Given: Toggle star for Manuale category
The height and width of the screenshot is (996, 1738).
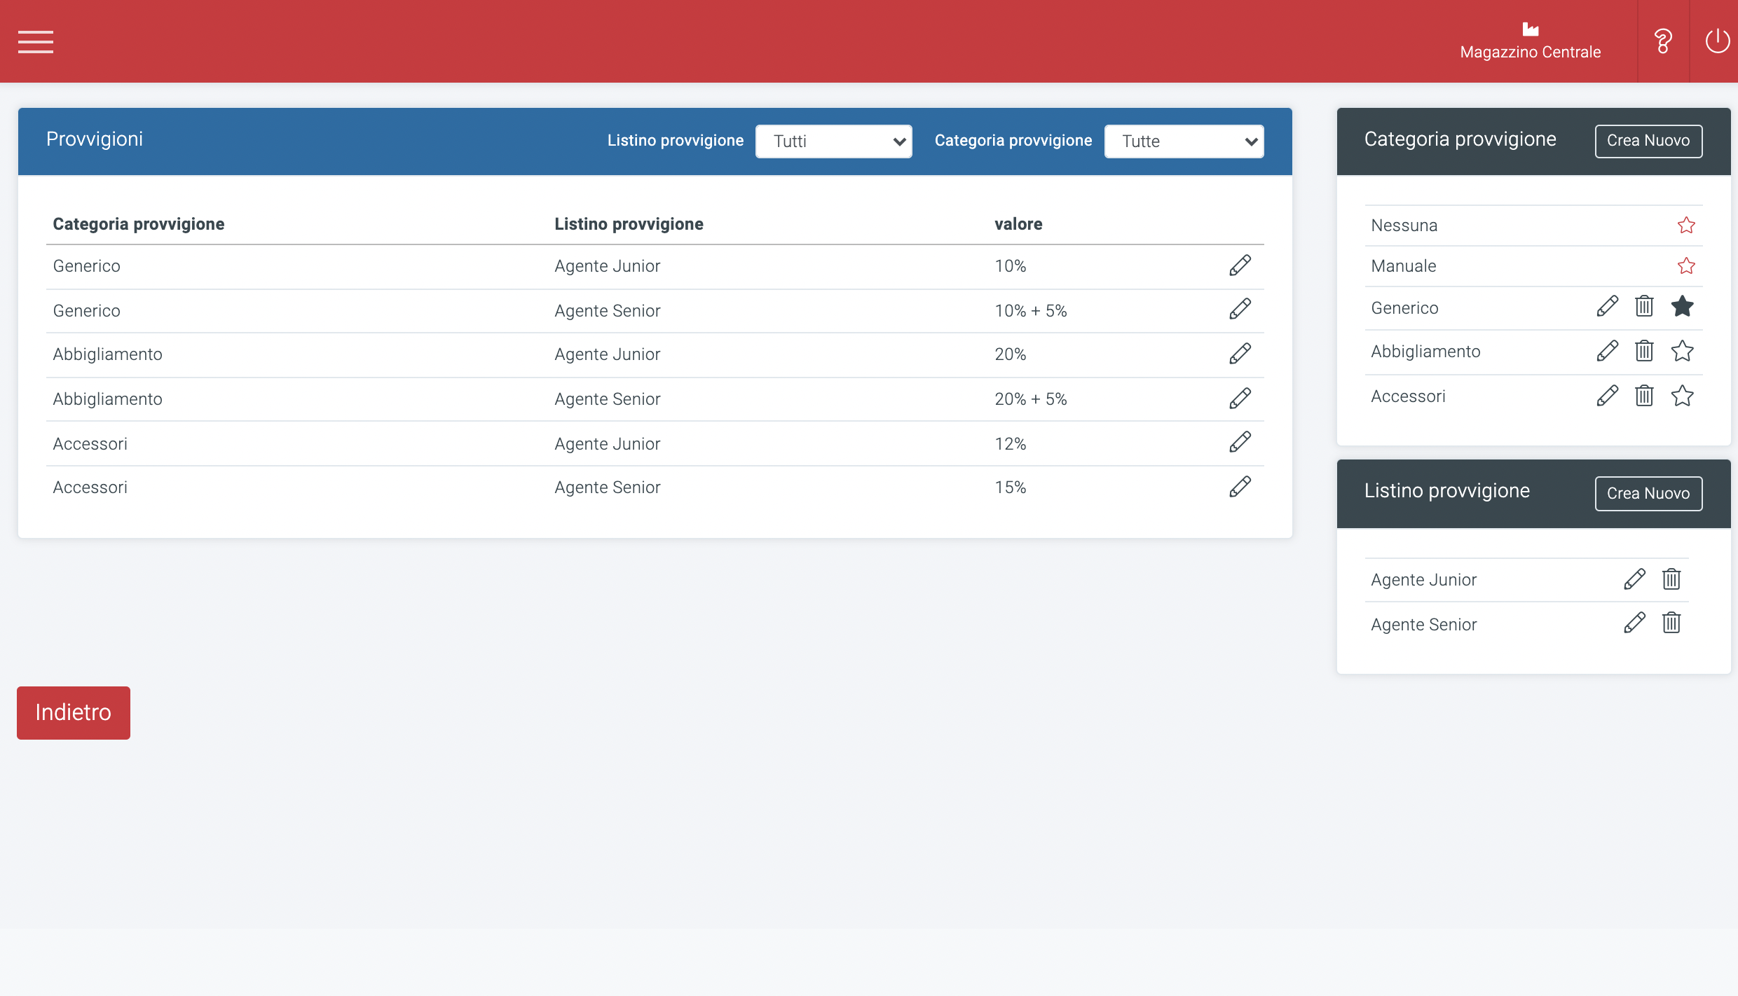Looking at the screenshot, I should [1686, 265].
